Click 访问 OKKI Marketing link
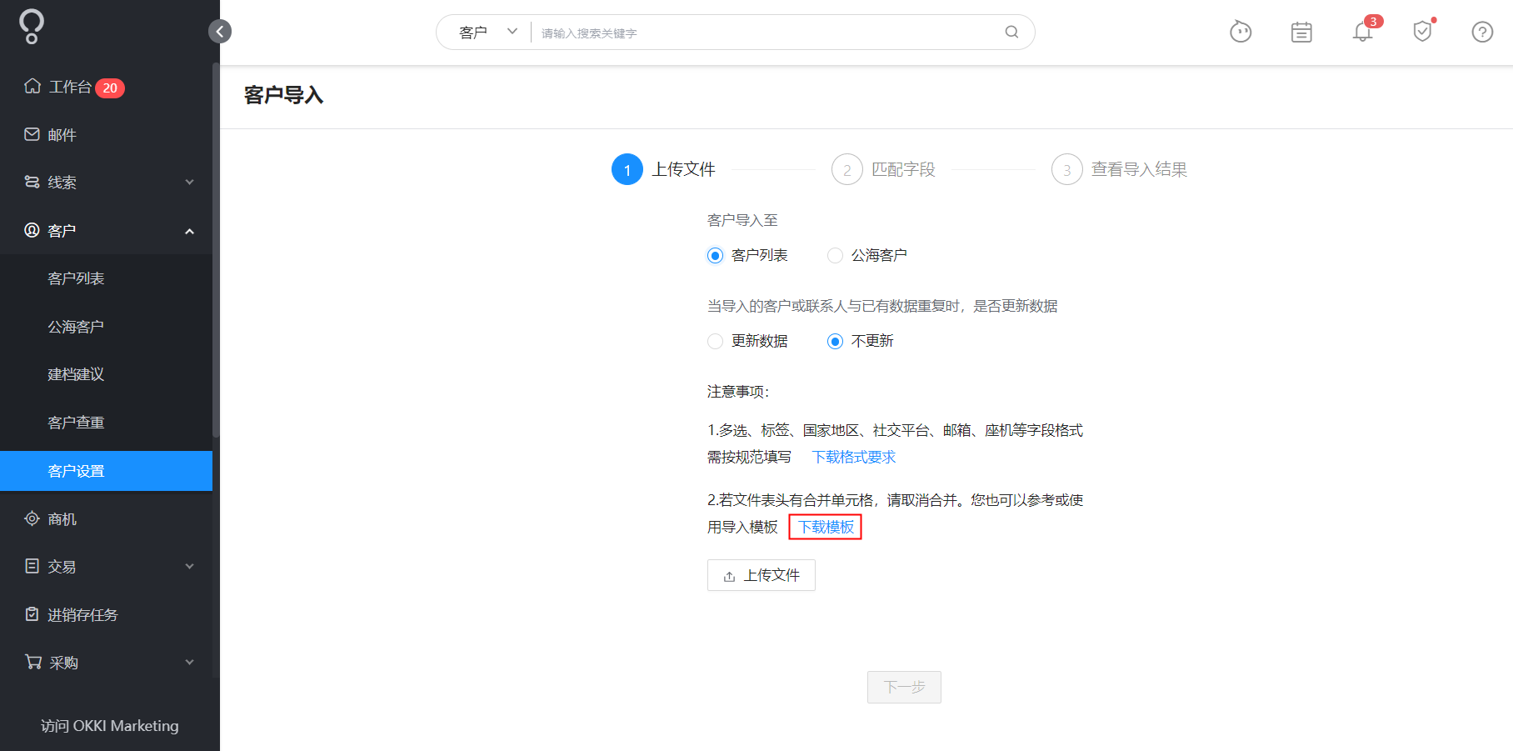The width and height of the screenshot is (1513, 751). (109, 726)
